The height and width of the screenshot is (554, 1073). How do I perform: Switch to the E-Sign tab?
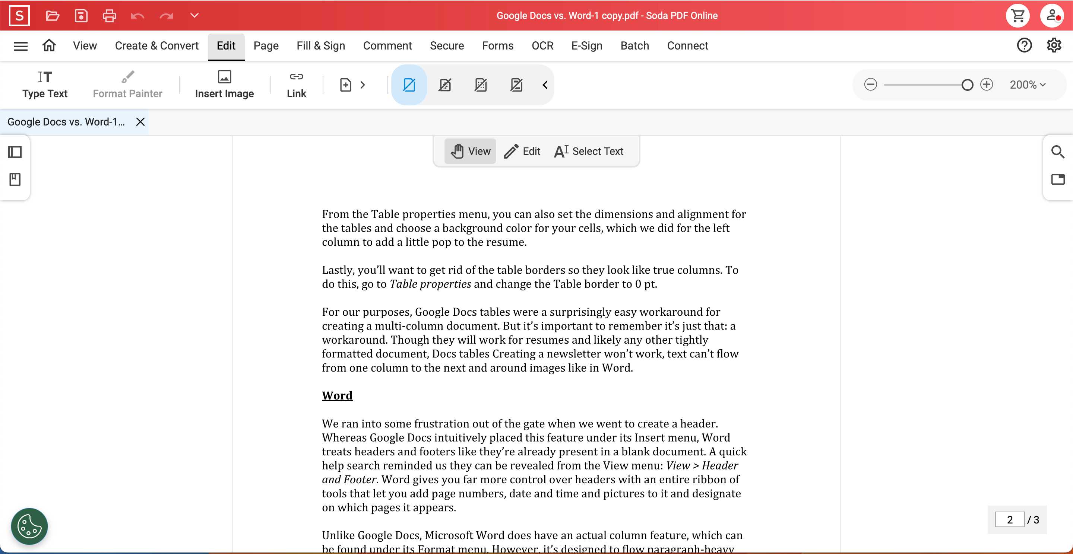coord(587,46)
